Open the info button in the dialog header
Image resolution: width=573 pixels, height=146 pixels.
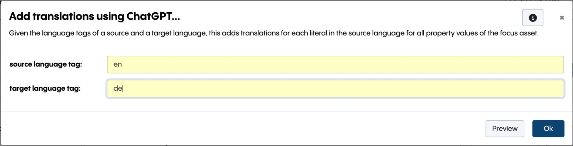click(533, 18)
